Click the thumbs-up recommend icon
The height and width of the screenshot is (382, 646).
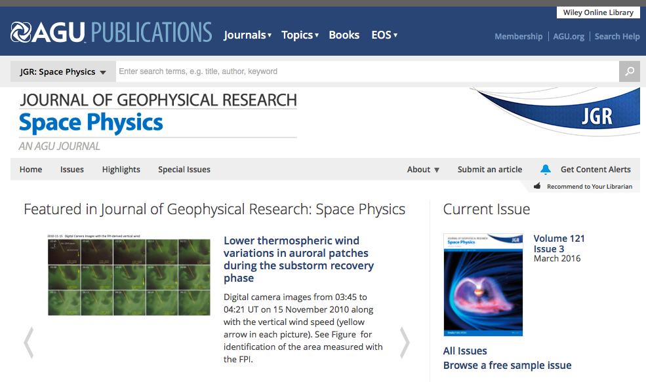coord(537,186)
